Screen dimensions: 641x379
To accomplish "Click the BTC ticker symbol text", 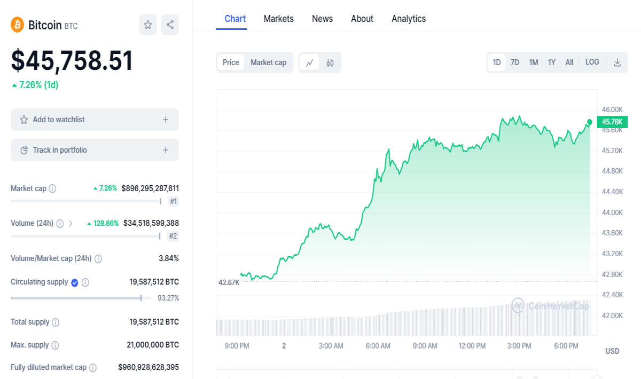I will point(71,26).
